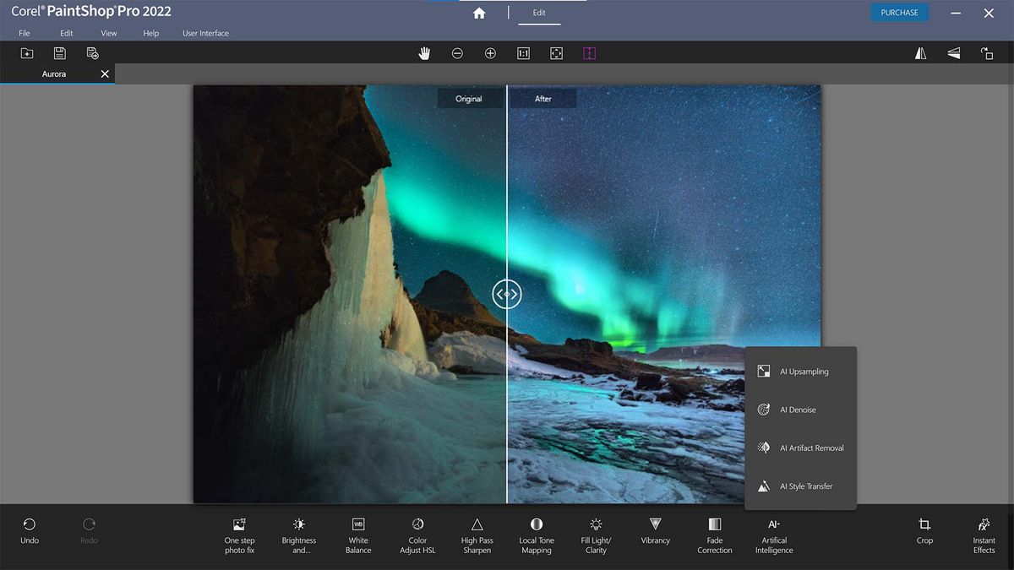Save the Aurora image
The width and height of the screenshot is (1014, 570).
tap(59, 52)
